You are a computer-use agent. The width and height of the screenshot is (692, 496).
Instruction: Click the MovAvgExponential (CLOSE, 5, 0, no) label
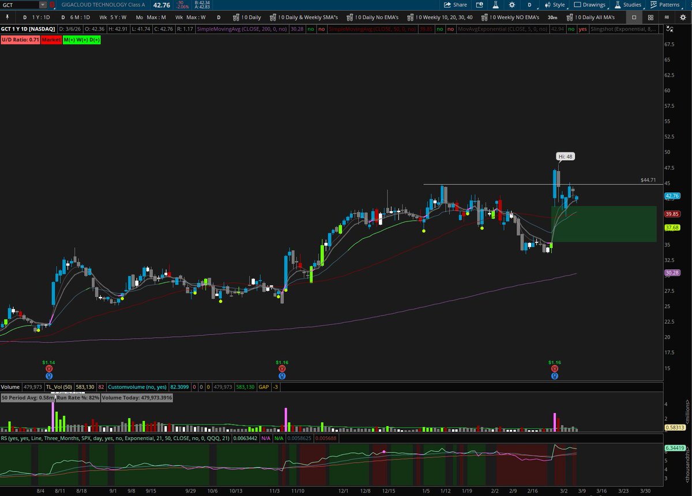click(503, 28)
